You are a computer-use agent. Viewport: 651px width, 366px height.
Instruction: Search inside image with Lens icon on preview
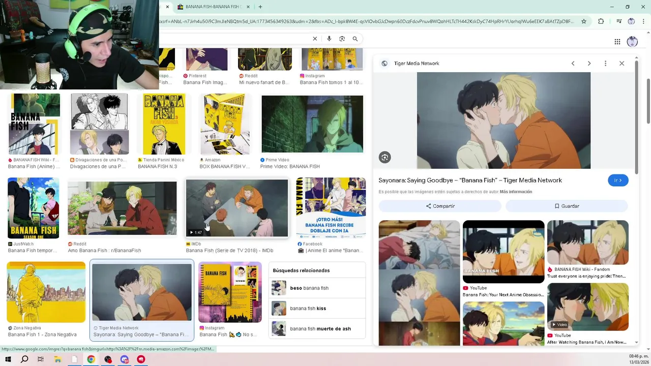pyautogui.click(x=384, y=158)
